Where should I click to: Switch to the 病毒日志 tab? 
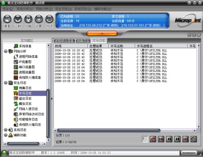(x=83, y=41)
